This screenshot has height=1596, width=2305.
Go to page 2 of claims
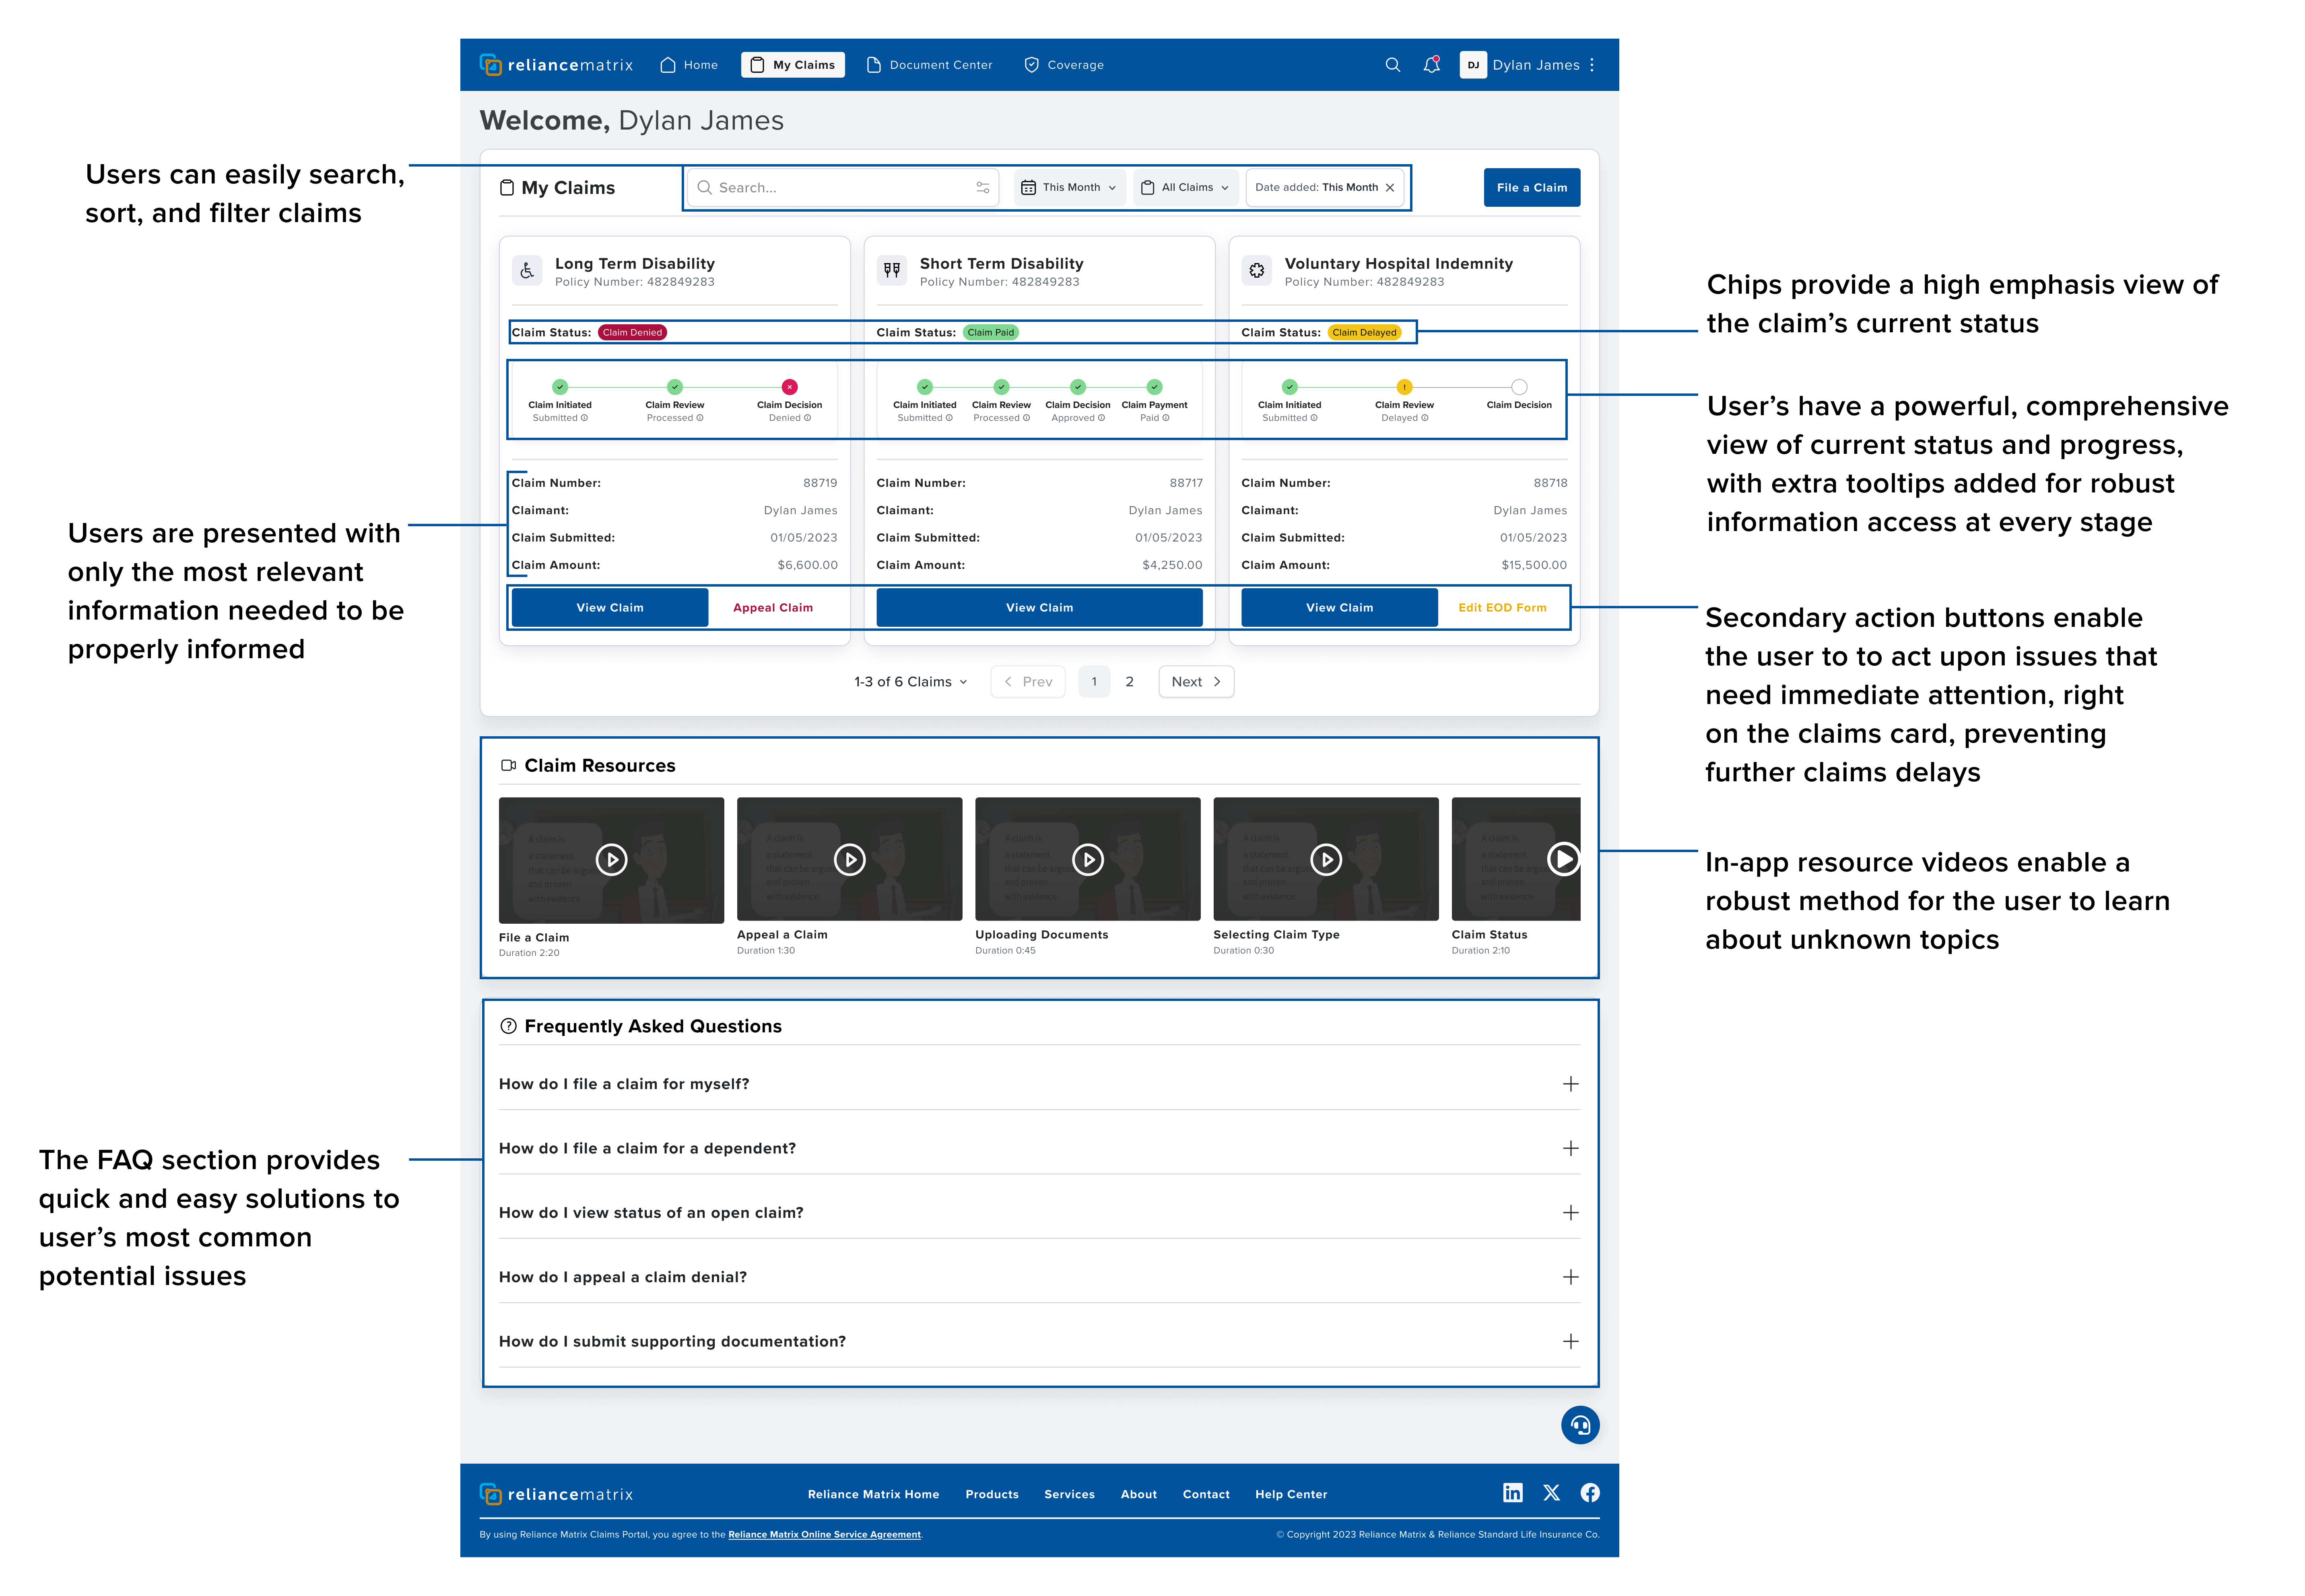pyautogui.click(x=1129, y=682)
